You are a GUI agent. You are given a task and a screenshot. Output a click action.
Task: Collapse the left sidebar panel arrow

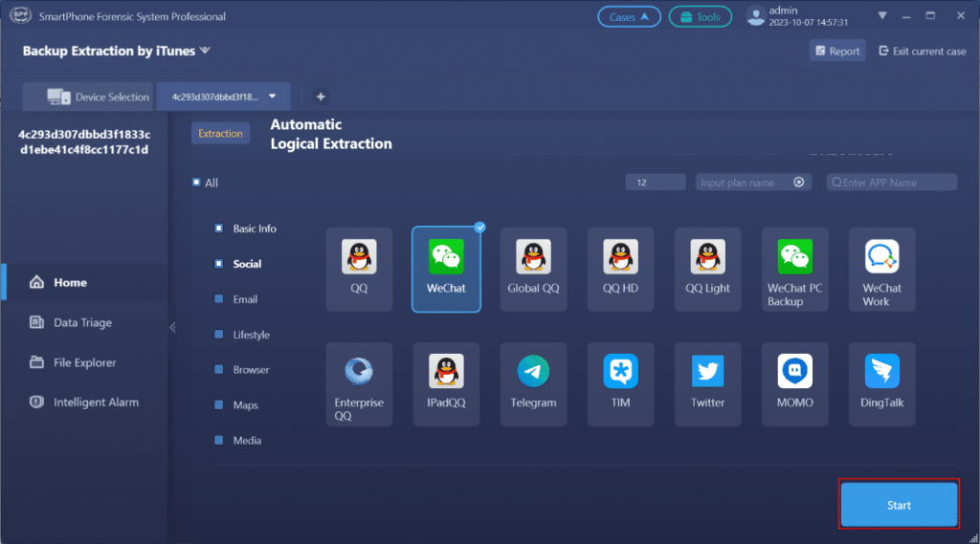[x=172, y=327]
